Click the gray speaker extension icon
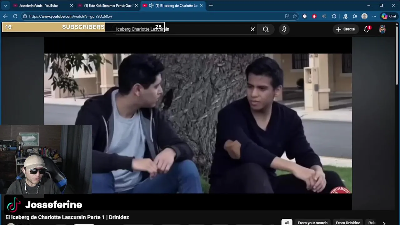 [x=324, y=16]
